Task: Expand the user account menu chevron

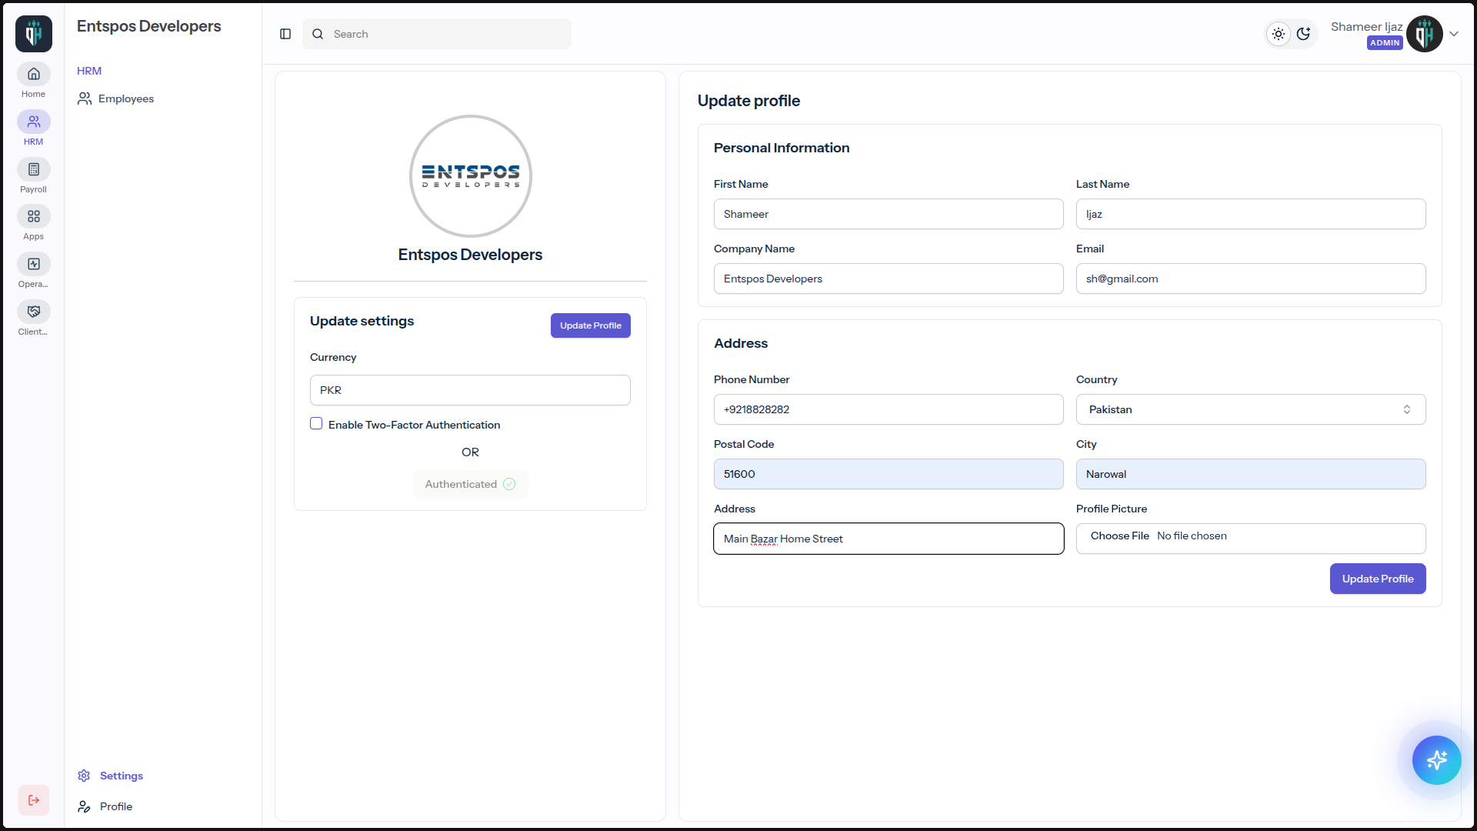Action: click(1454, 34)
